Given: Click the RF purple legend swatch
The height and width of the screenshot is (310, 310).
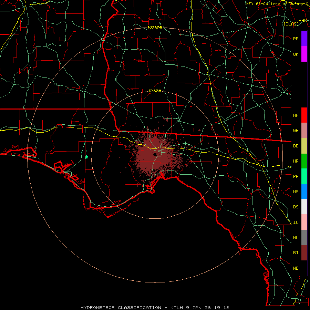Looking at the screenshot, I should pos(304,39).
